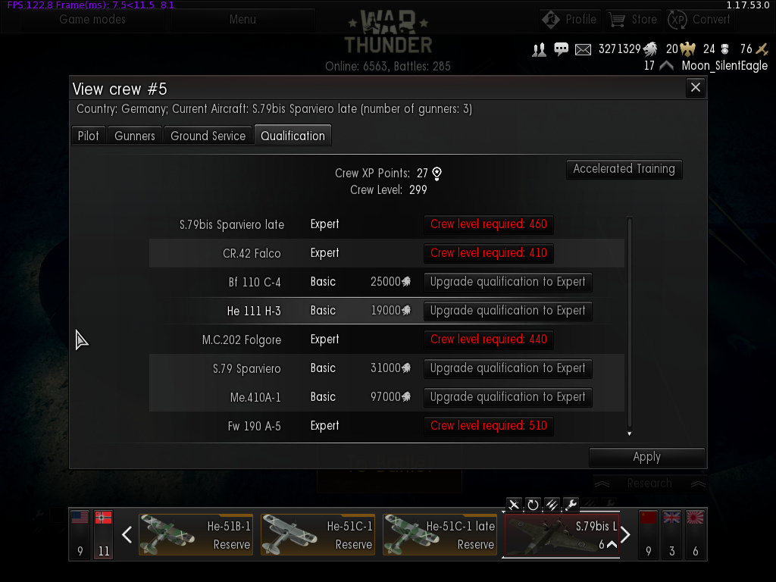
Task: Click the Accelerated Training button
Action: [624, 169]
